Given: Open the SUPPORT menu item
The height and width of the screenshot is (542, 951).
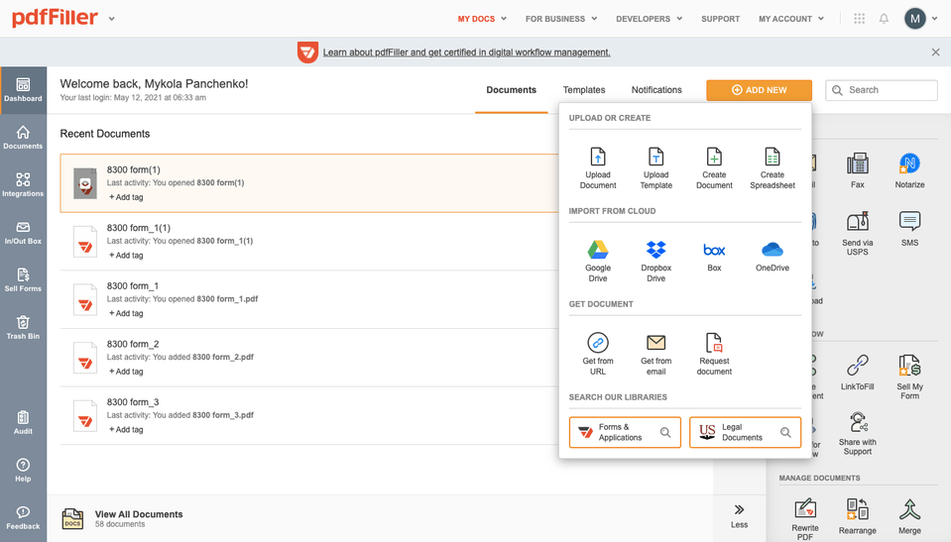Looking at the screenshot, I should (x=721, y=19).
